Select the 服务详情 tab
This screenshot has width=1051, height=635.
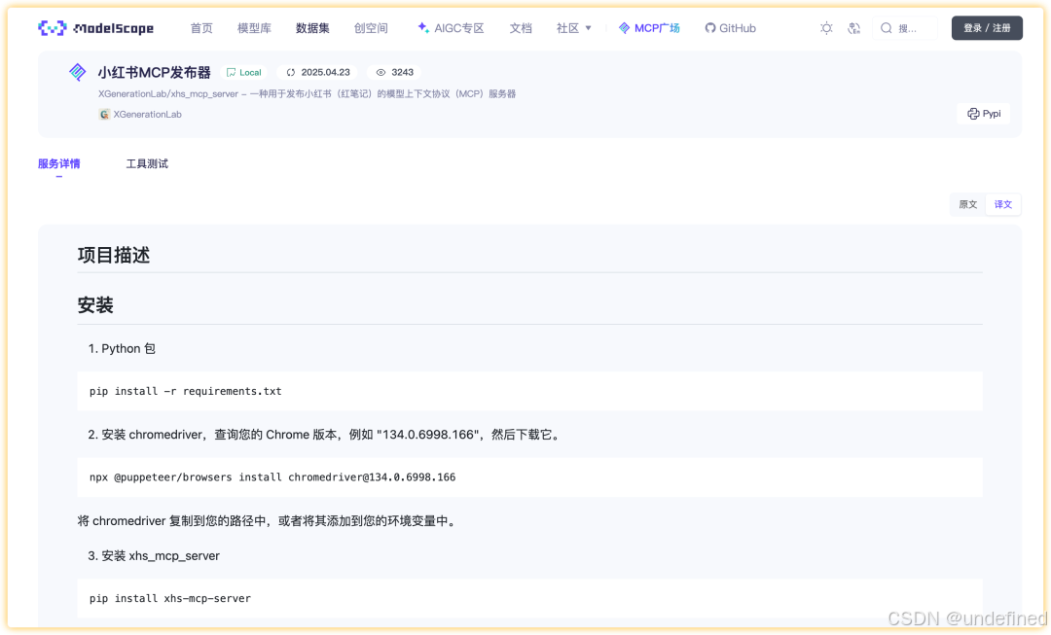point(59,164)
